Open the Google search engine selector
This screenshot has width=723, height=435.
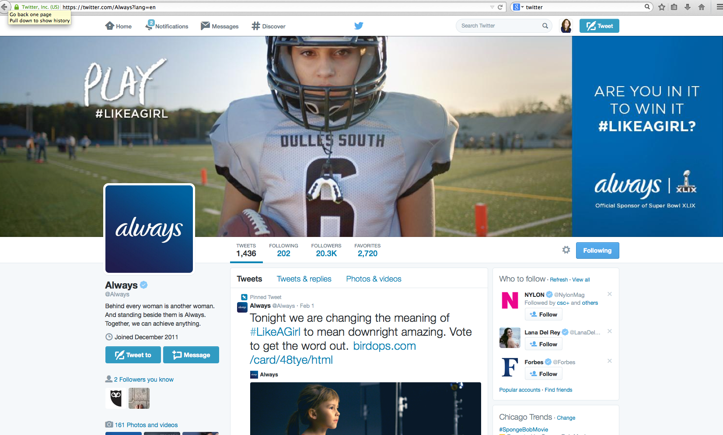[518, 7]
